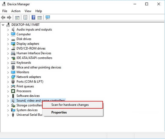Click the Print queues printer icon
This screenshot has height=139, width=165.
[13, 86]
